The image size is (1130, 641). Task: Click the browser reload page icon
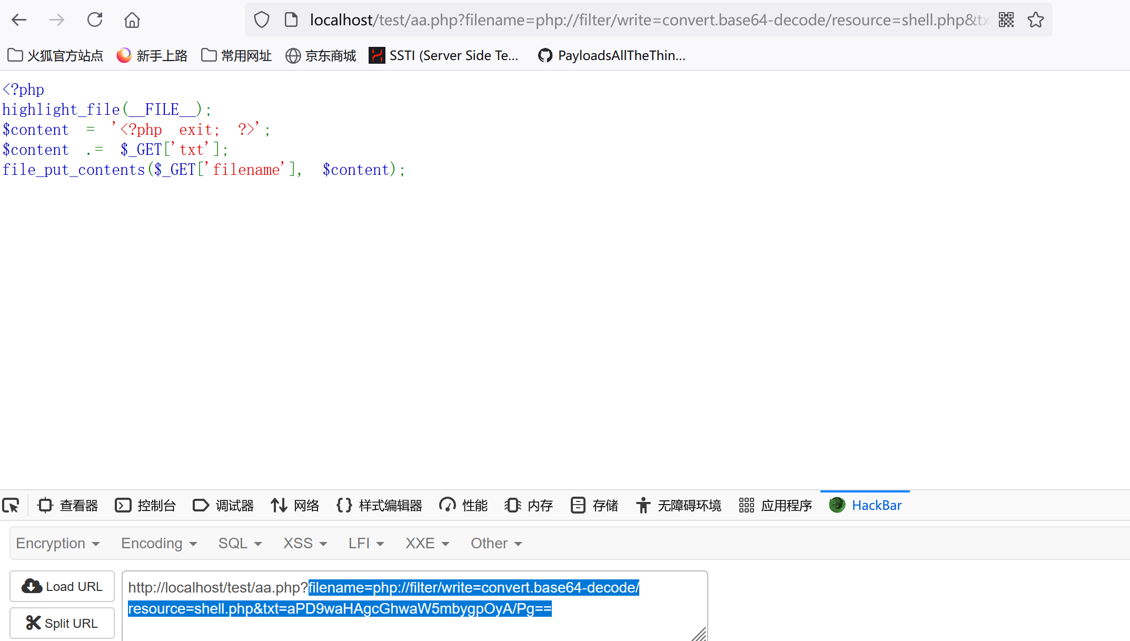click(x=95, y=20)
